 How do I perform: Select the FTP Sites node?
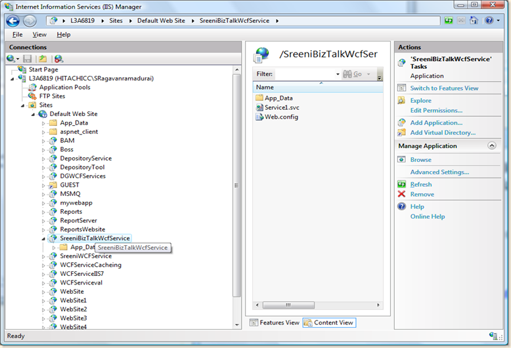pyautogui.click(x=52, y=96)
